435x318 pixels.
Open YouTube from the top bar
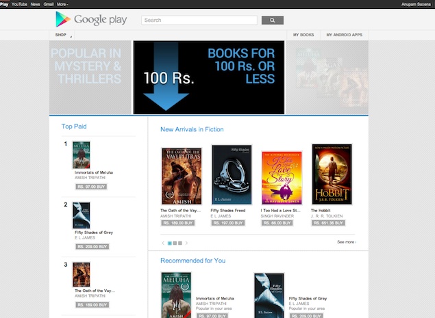click(19, 4)
